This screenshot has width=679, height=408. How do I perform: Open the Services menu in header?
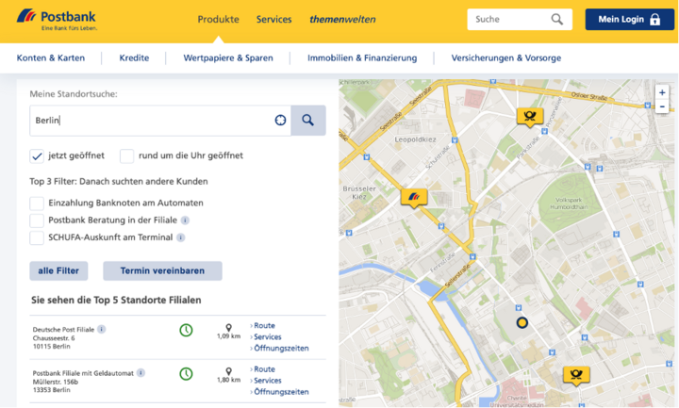[274, 20]
